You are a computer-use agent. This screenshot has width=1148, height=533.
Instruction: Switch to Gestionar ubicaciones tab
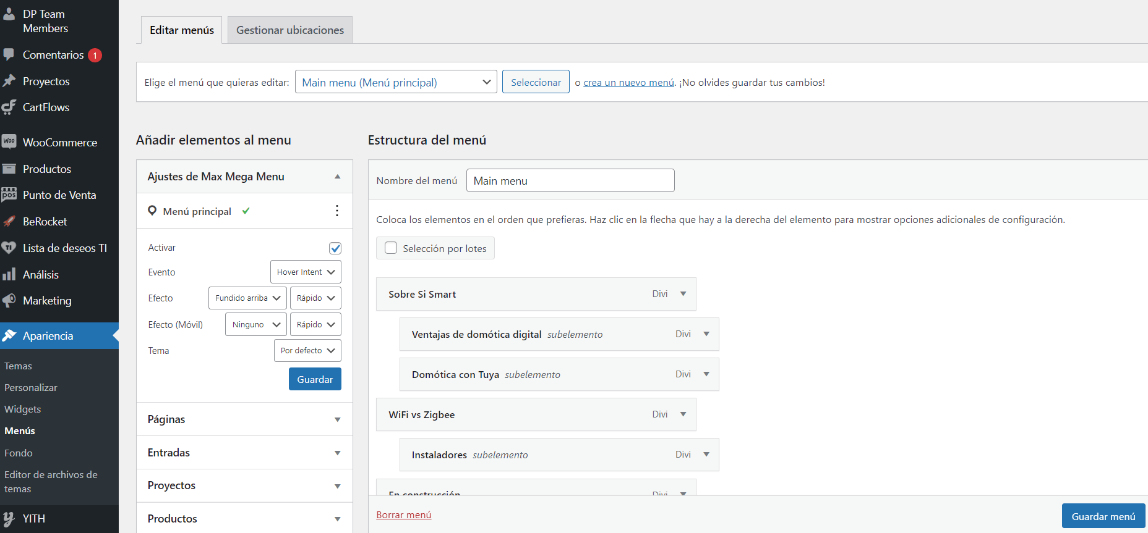(290, 30)
